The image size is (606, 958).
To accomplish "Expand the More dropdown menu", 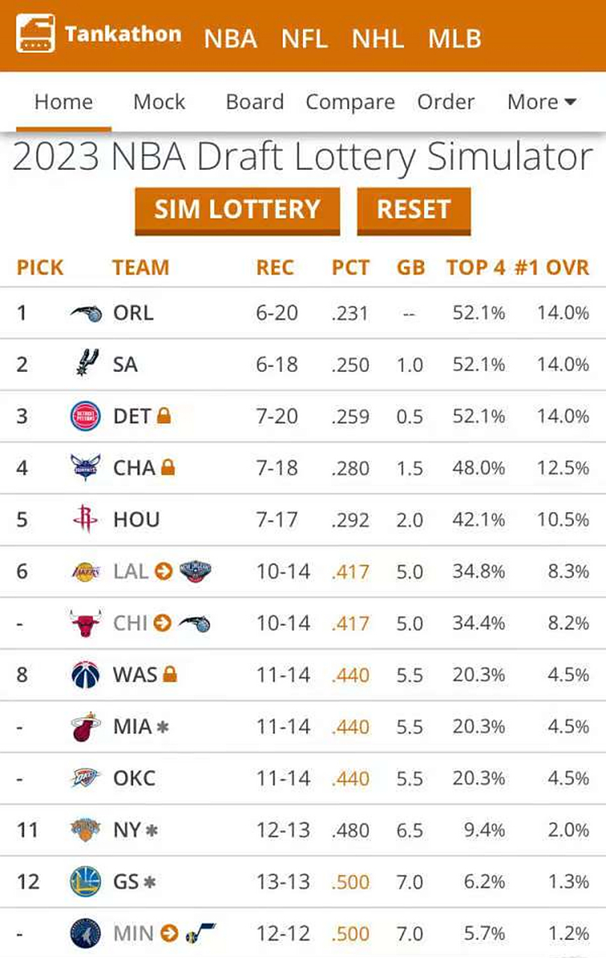I will tap(542, 102).
